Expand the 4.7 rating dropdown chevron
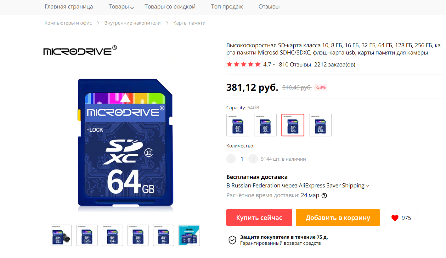The height and width of the screenshot is (258, 446). pyautogui.click(x=274, y=65)
